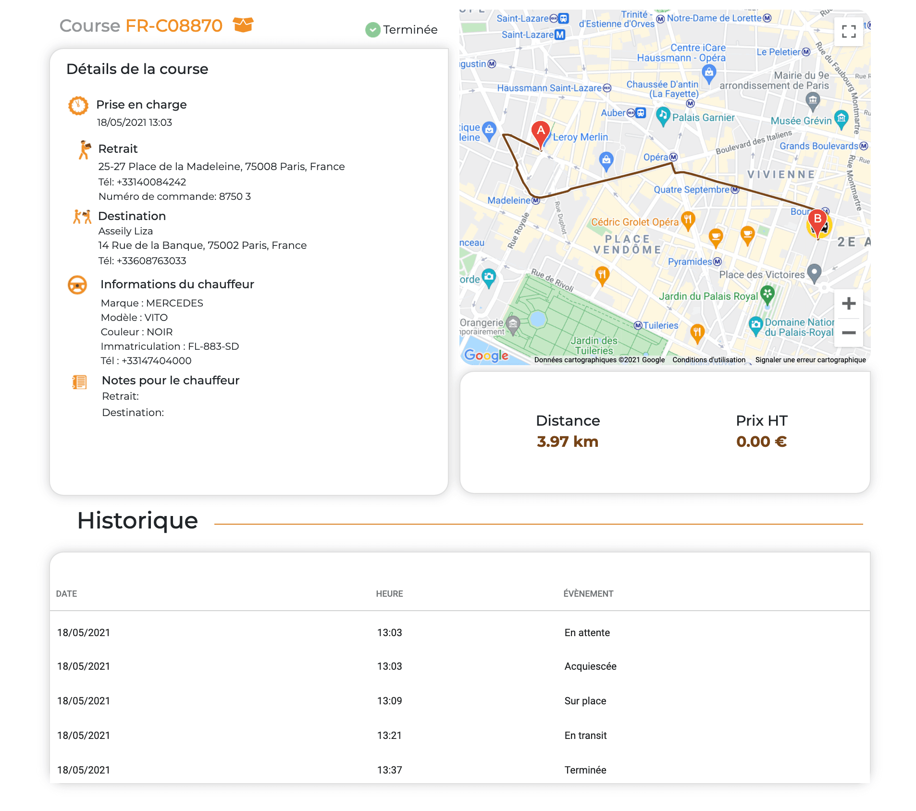Zoom out on the map
The width and height of the screenshot is (916, 811).
click(x=849, y=332)
